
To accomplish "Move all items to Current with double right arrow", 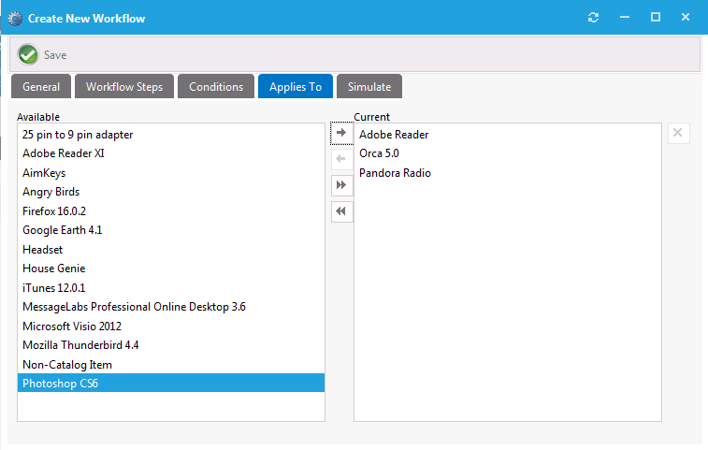I will click(x=341, y=185).
